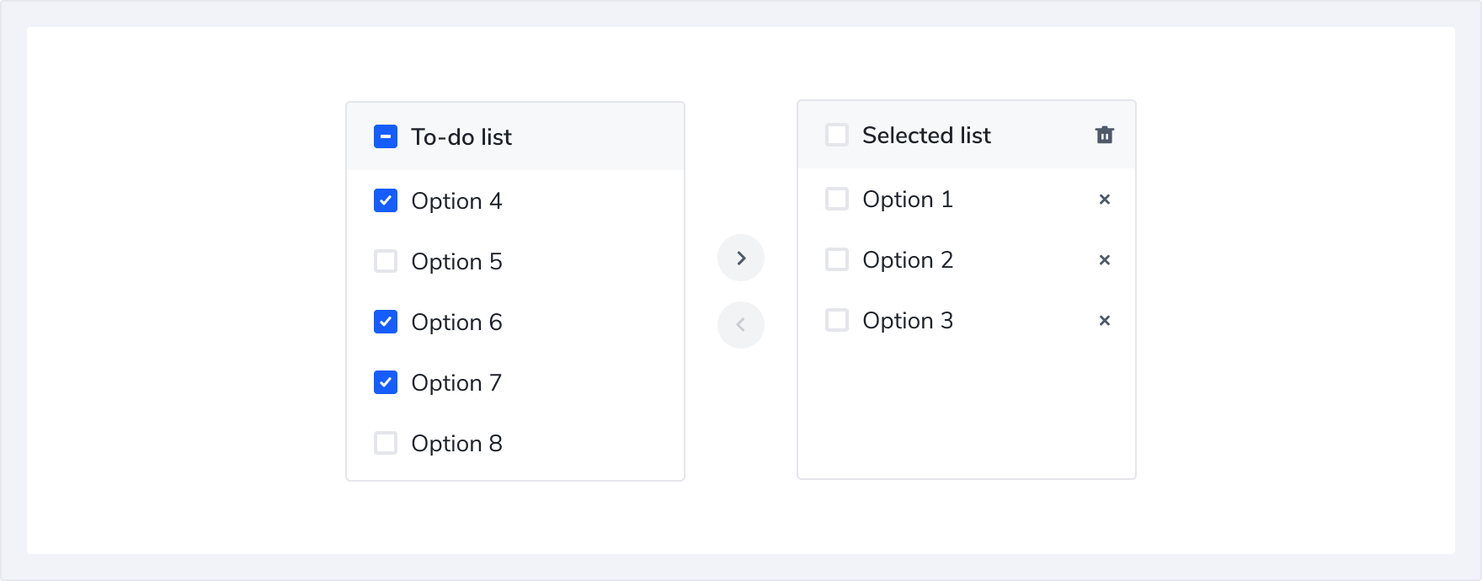
Task: Click the "Selected list" header title
Action: point(926,136)
